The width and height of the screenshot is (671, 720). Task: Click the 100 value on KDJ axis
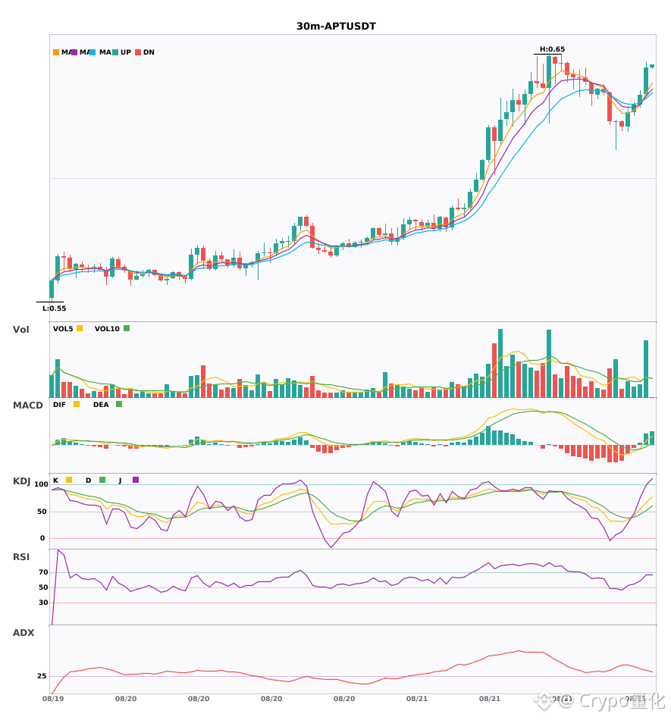(41, 484)
